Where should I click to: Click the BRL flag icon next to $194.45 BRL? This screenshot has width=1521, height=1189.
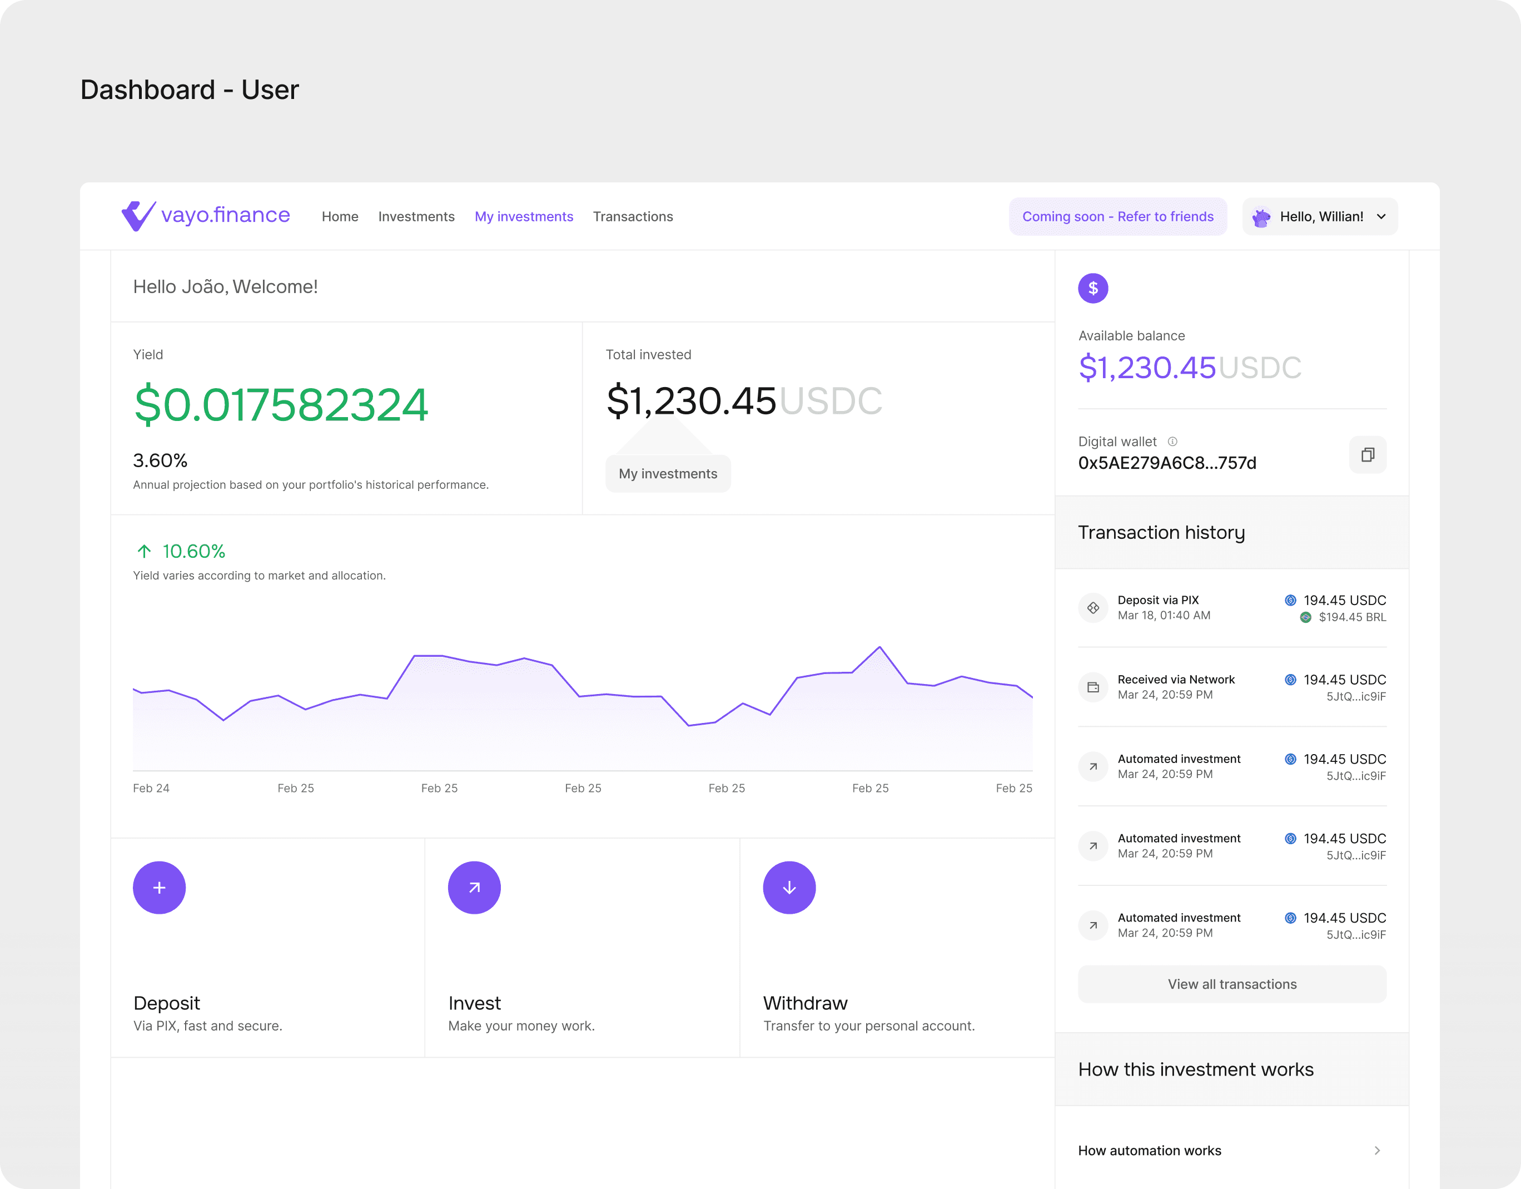tap(1306, 617)
